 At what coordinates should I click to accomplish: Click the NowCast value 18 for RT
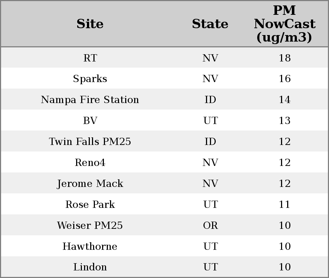point(284,58)
